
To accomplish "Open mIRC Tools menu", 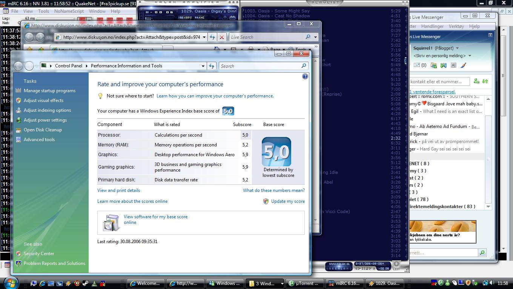I will point(43,11).
